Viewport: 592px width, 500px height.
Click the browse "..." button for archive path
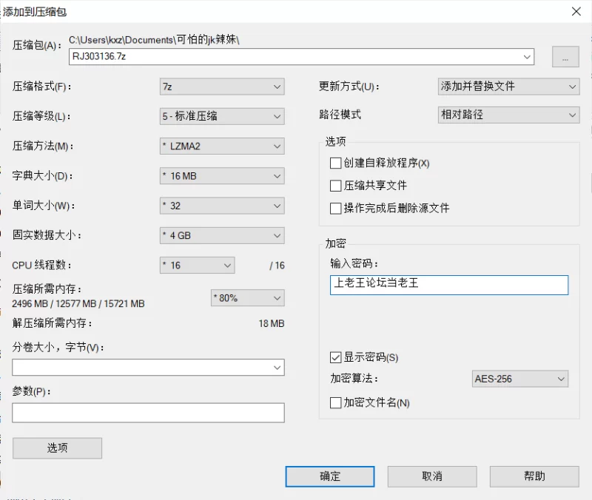565,57
